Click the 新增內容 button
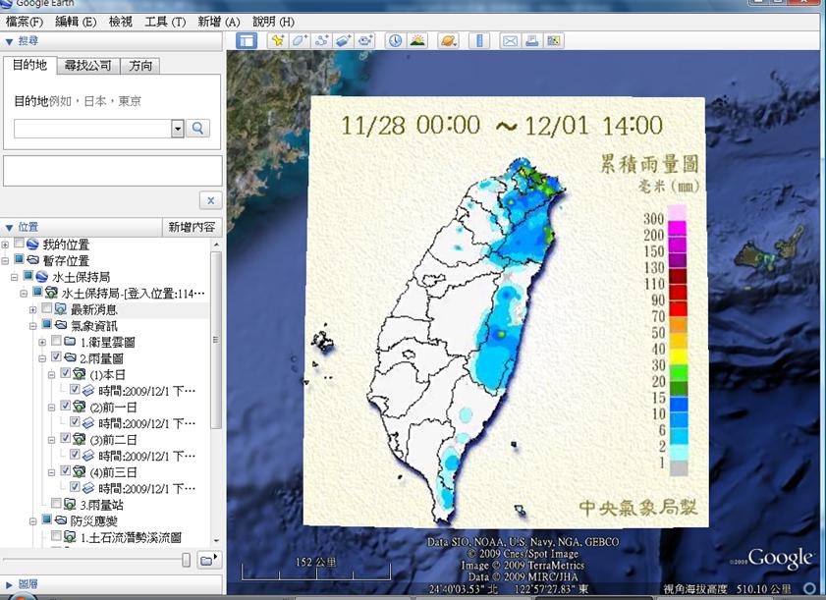Image resolution: width=826 pixels, height=600 pixels. [192, 227]
